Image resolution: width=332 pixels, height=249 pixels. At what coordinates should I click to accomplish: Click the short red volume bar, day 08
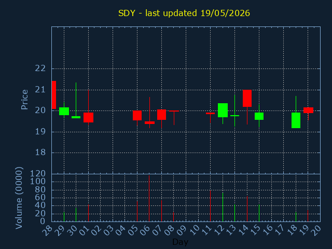(173, 217)
